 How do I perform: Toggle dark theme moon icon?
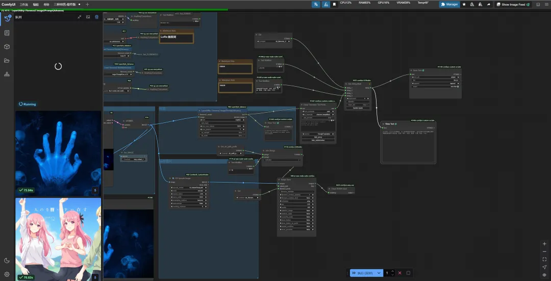coord(7,261)
